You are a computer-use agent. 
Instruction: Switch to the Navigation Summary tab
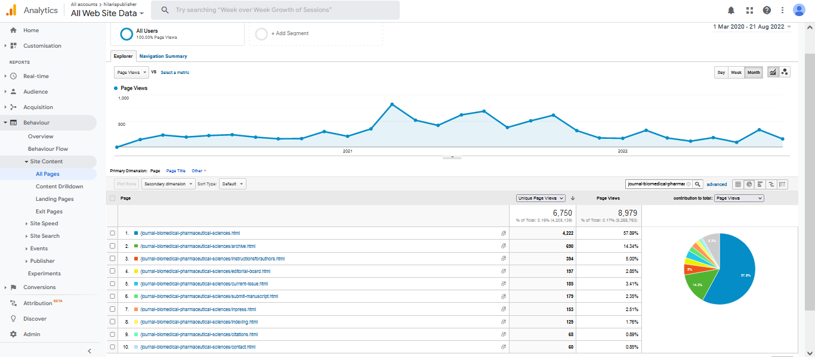click(x=163, y=56)
